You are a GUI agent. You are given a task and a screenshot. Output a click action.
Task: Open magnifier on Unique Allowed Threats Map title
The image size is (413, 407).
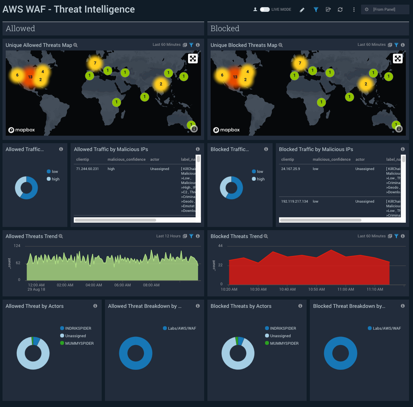click(76, 45)
